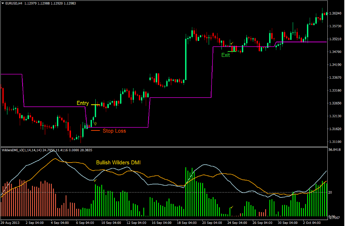Click the yellow entry arrow marker below the candle
The image size is (345, 226).
(95, 123)
